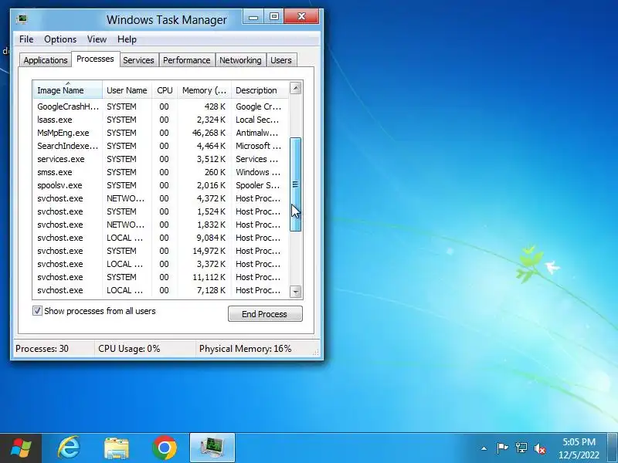Select the SearchIndexe... process

tap(161, 146)
